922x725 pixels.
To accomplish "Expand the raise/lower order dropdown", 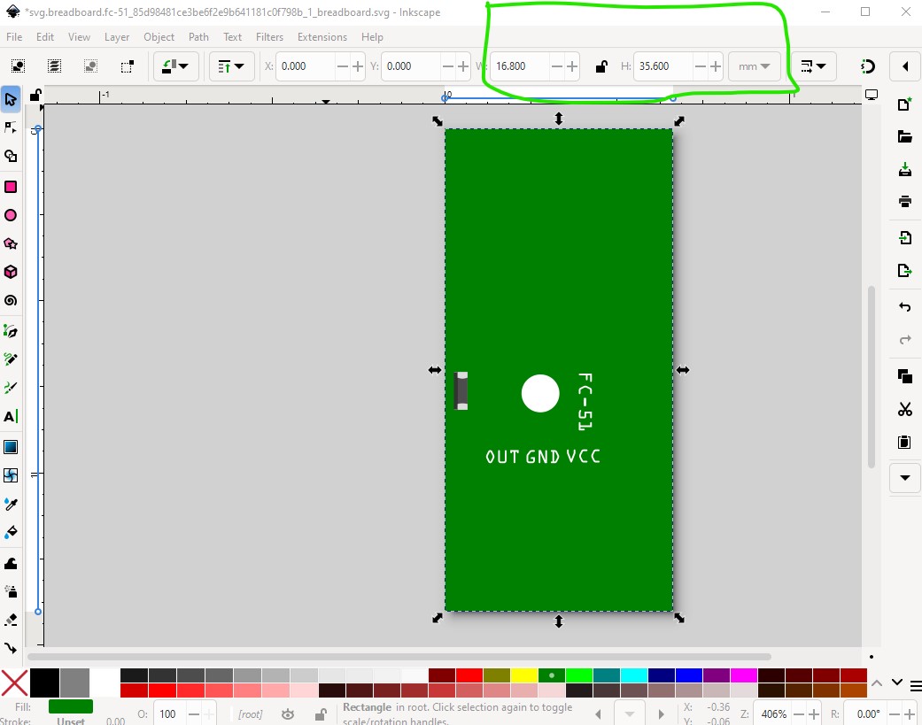I will tap(232, 66).
